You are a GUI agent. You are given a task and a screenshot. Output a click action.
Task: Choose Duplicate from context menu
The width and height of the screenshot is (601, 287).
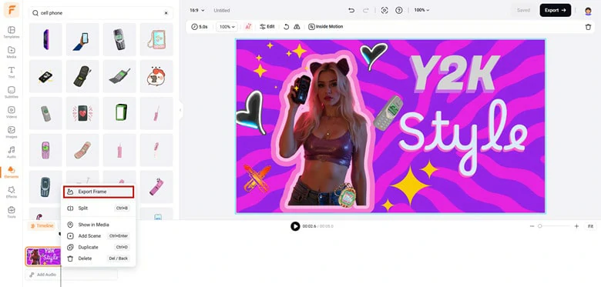pos(99,247)
